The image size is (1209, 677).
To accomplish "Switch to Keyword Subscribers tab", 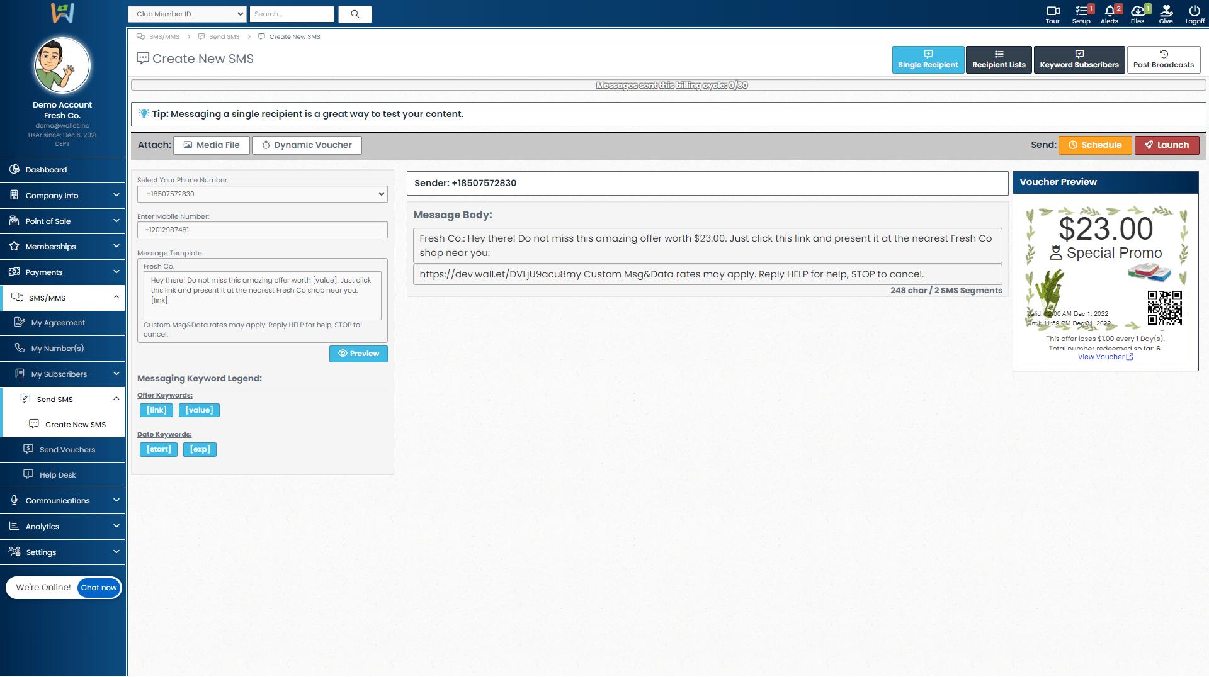I will pos(1079,60).
